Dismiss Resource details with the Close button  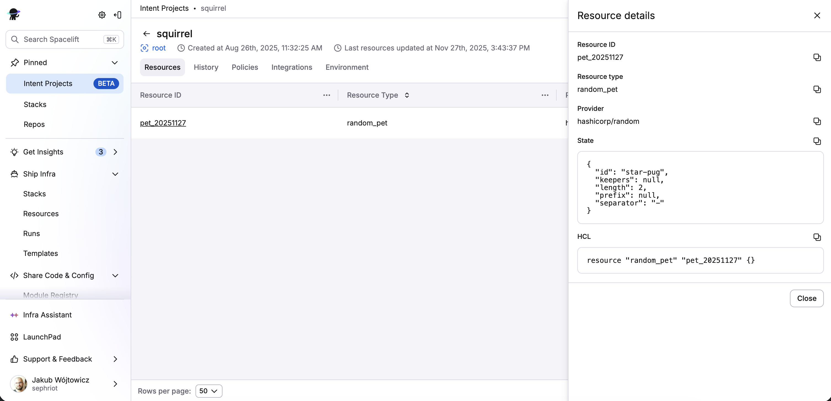point(806,298)
